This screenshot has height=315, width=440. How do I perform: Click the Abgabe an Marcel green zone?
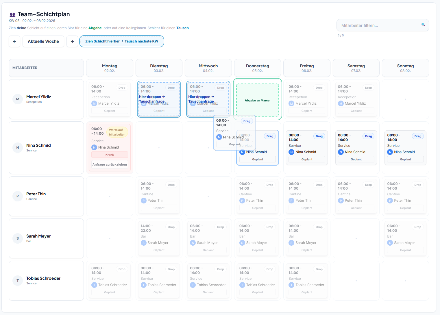[x=257, y=100]
